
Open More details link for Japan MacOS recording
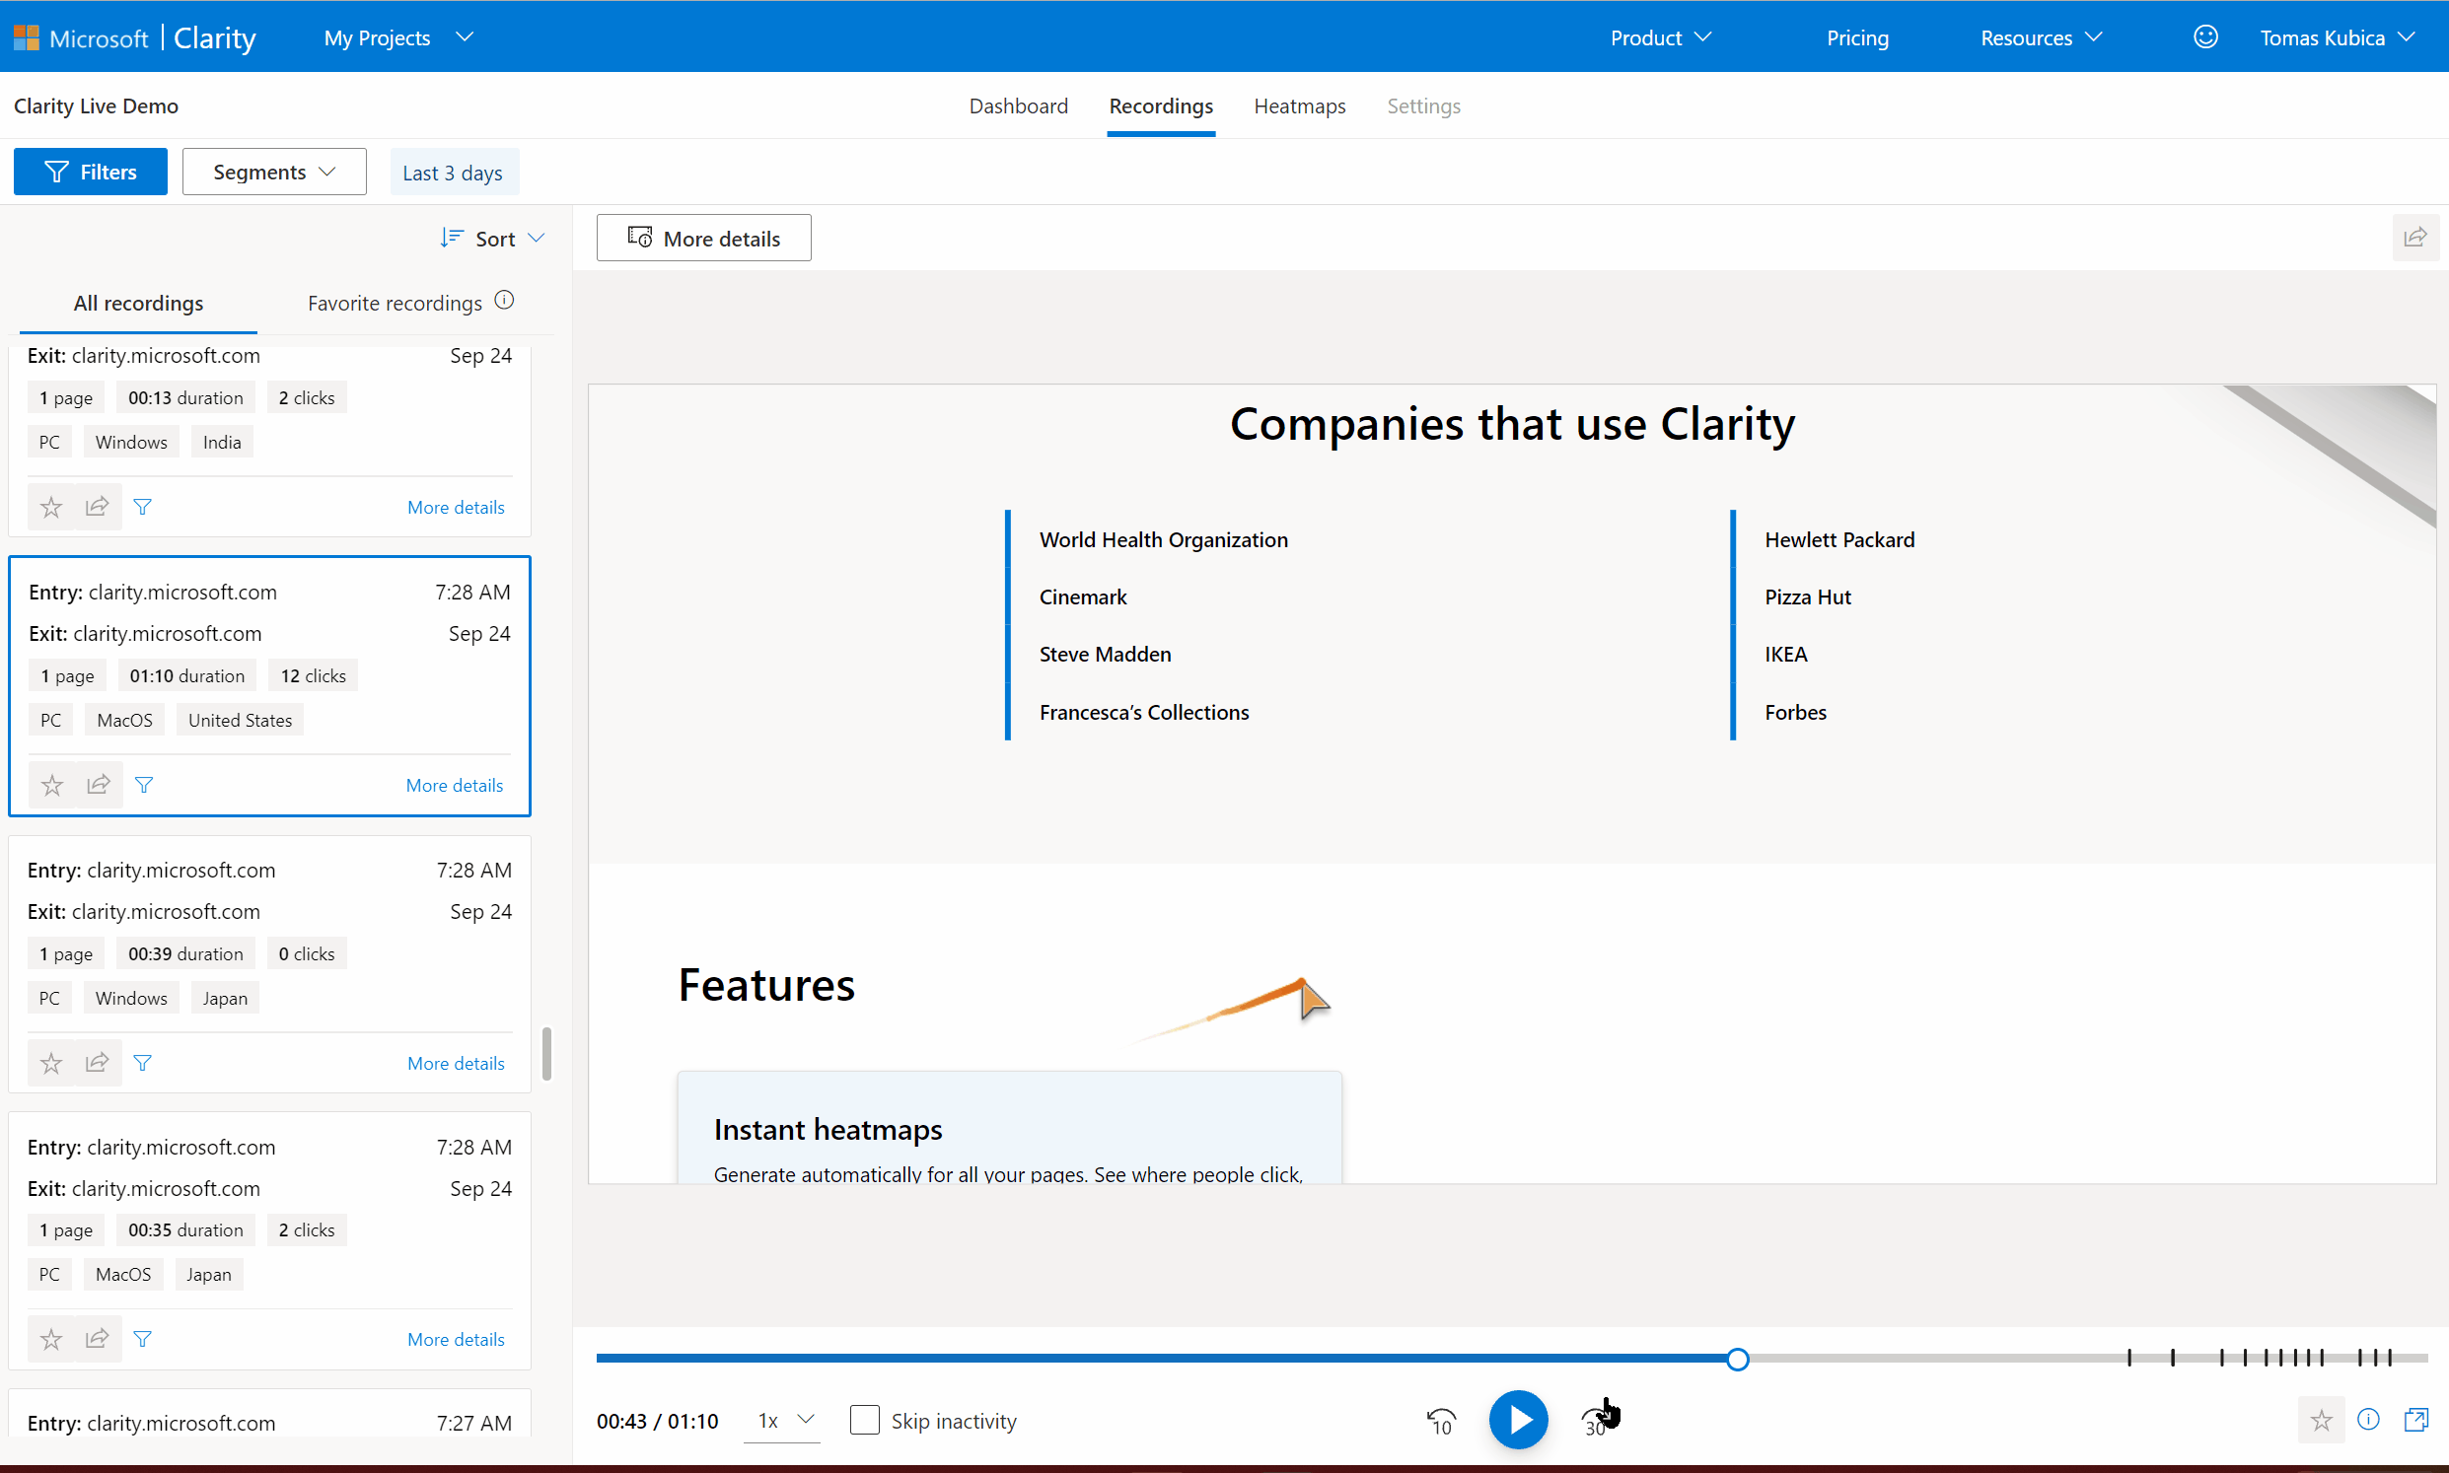456,1339
